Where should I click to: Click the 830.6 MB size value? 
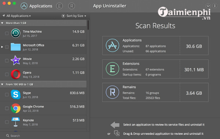77,93
